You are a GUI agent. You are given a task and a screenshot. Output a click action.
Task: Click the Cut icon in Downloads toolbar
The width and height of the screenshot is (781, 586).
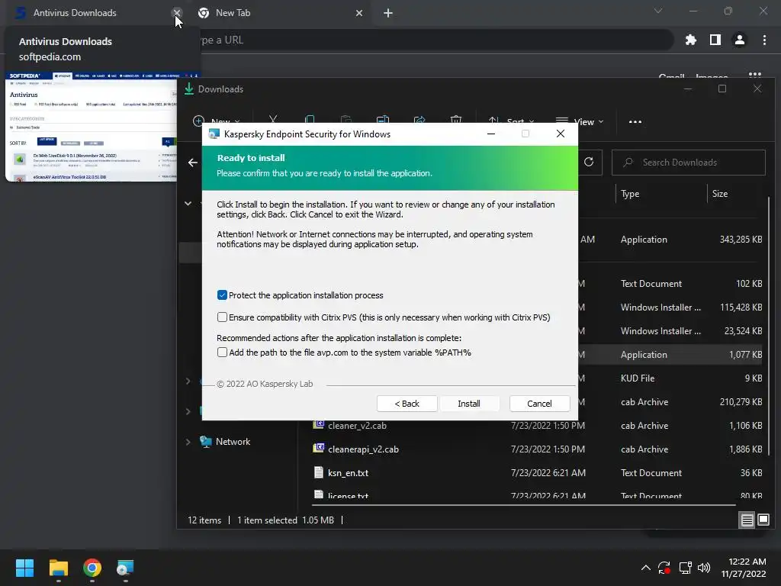click(x=272, y=120)
